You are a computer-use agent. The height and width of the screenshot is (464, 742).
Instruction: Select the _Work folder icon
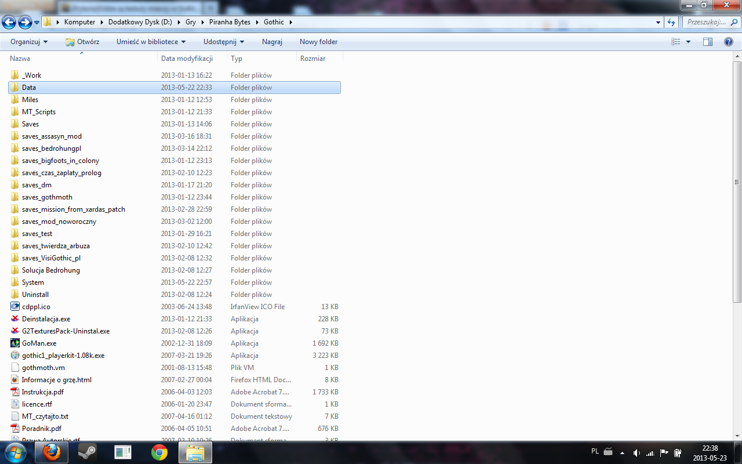[15, 75]
